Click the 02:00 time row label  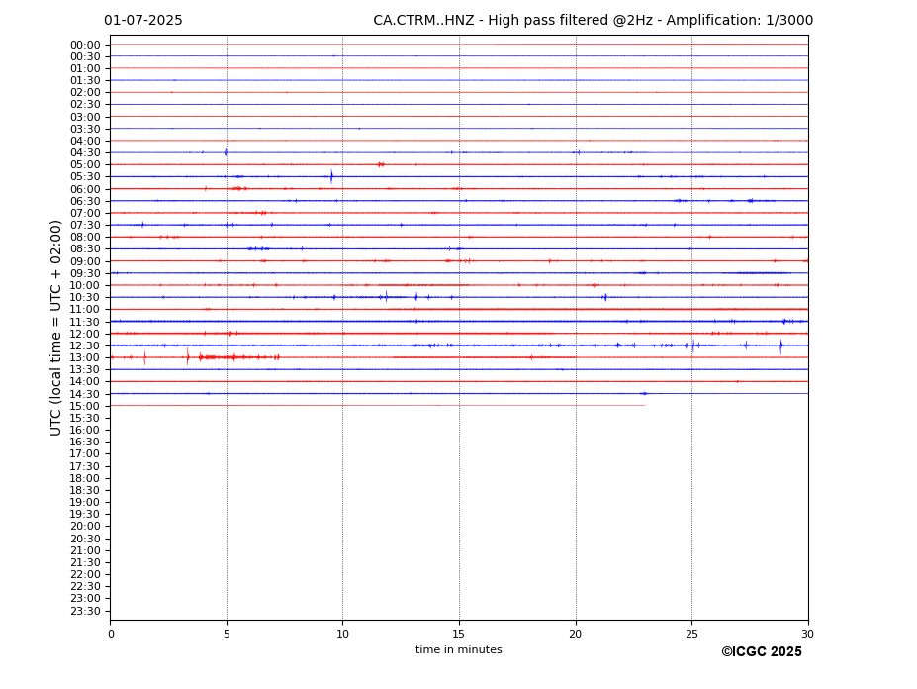[x=85, y=92]
